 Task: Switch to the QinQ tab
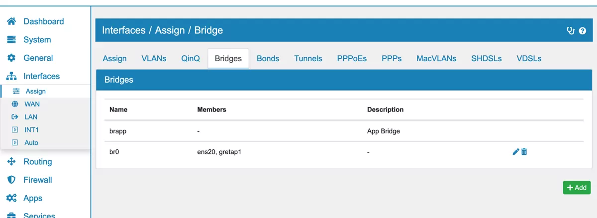tap(191, 58)
